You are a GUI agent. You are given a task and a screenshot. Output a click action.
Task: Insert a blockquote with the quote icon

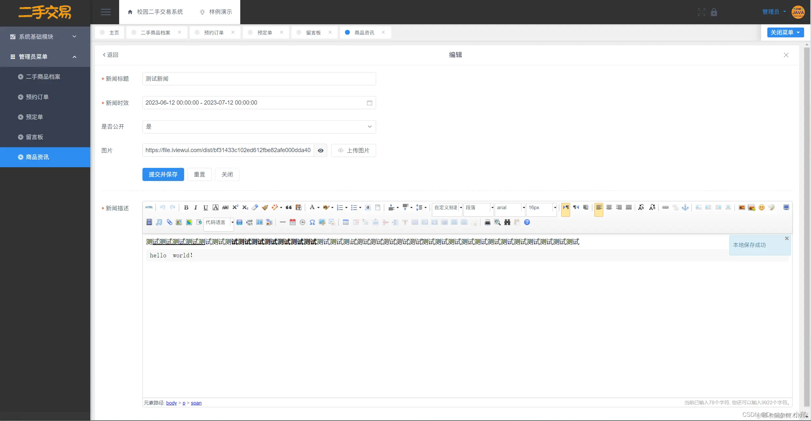(x=289, y=208)
